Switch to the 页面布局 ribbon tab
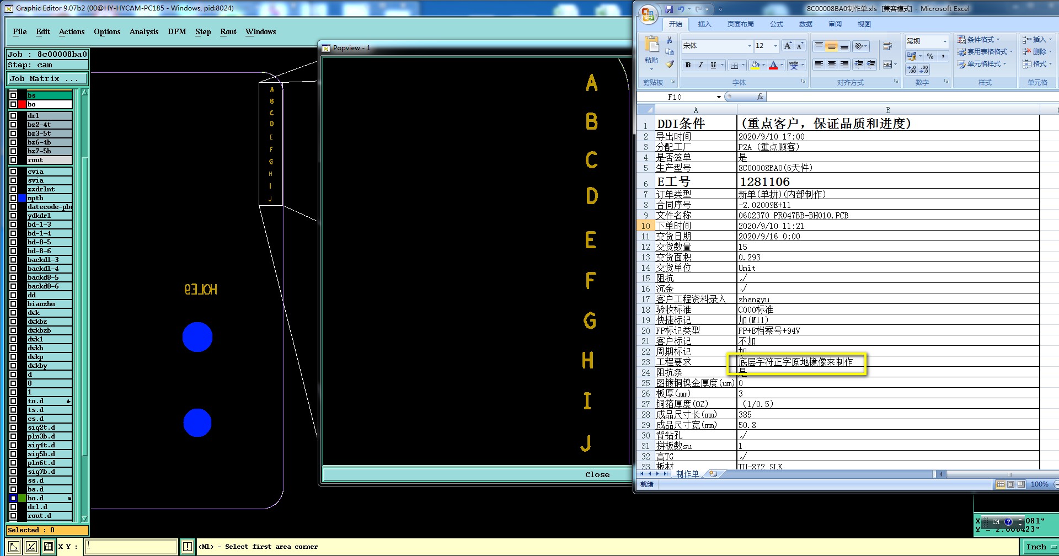Viewport: 1059px width, 556px height. (x=740, y=24)
